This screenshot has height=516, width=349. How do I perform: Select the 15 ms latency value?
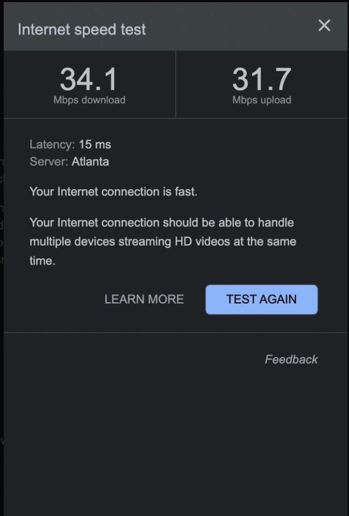coord(95,145)
